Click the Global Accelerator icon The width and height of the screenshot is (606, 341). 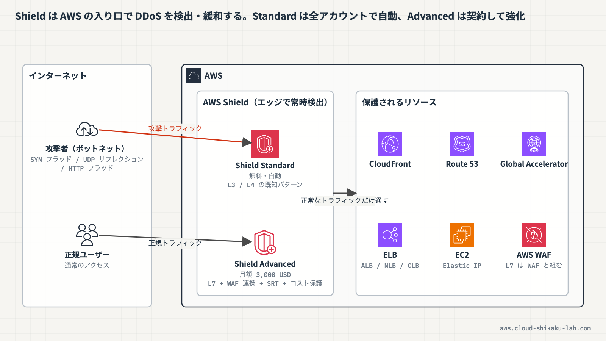(x=534, y=144)
